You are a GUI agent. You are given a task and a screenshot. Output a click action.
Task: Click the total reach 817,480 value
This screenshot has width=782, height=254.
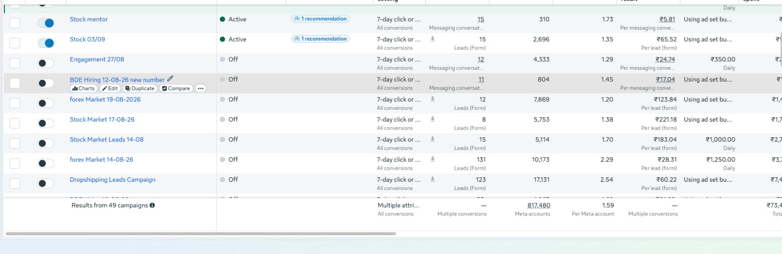539,205
